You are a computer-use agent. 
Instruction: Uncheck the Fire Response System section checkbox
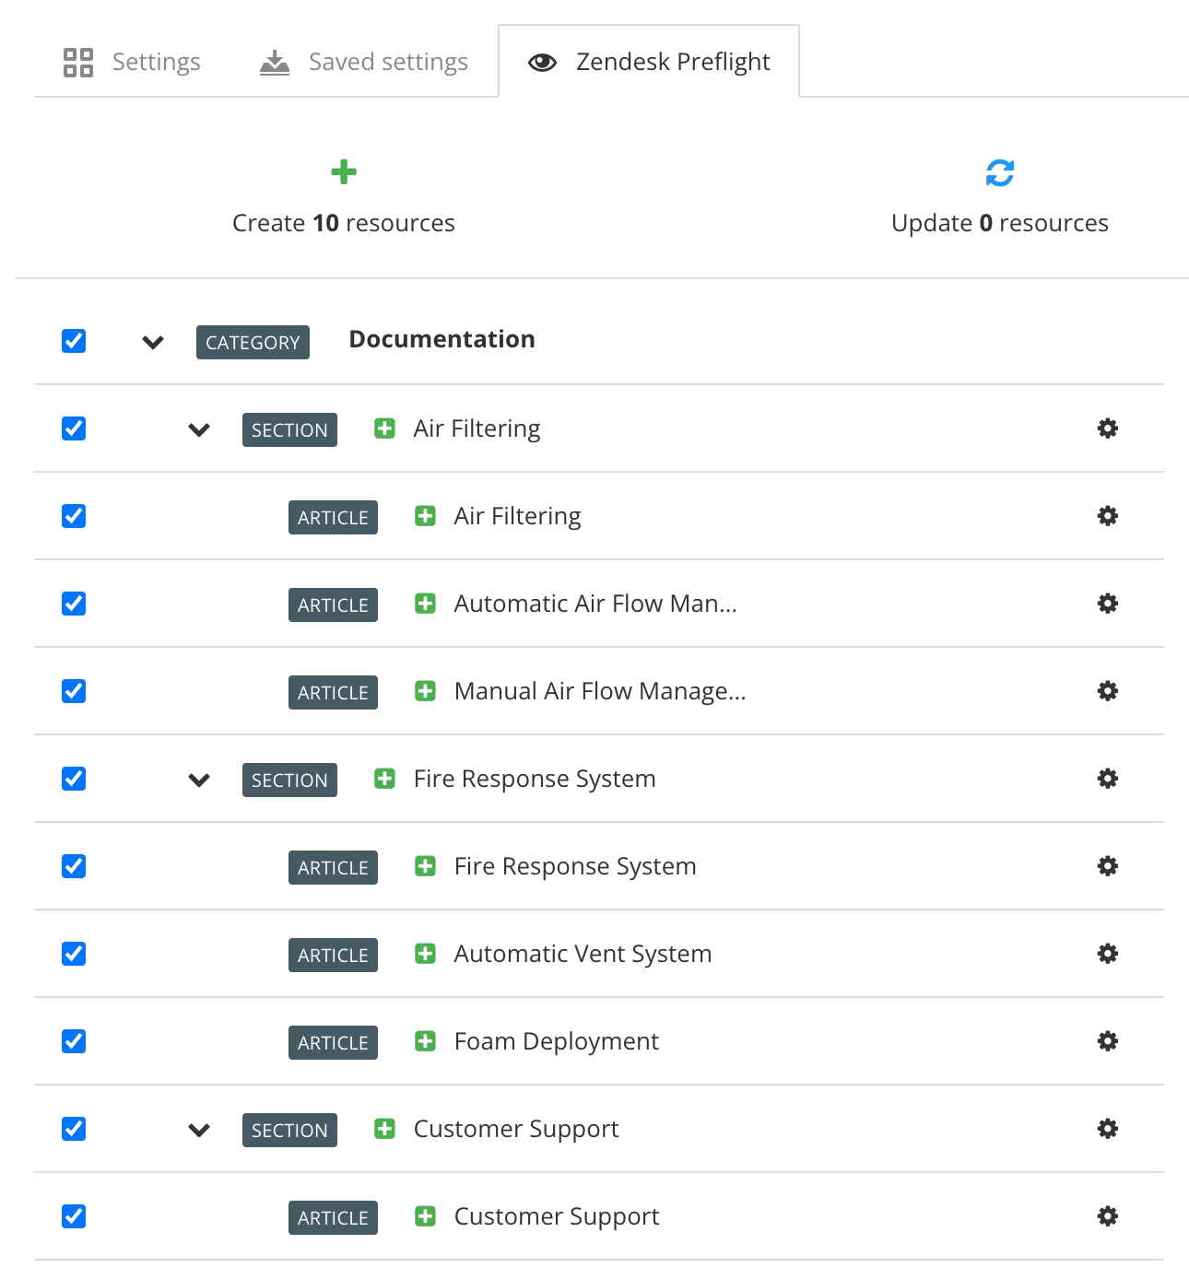click(73, 779)
